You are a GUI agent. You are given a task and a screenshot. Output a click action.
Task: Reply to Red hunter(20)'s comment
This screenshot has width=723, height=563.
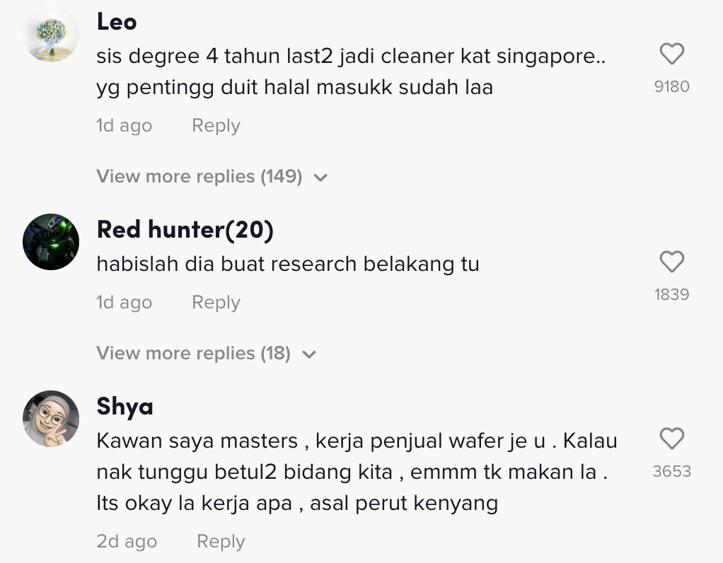(x=216, y=303)
